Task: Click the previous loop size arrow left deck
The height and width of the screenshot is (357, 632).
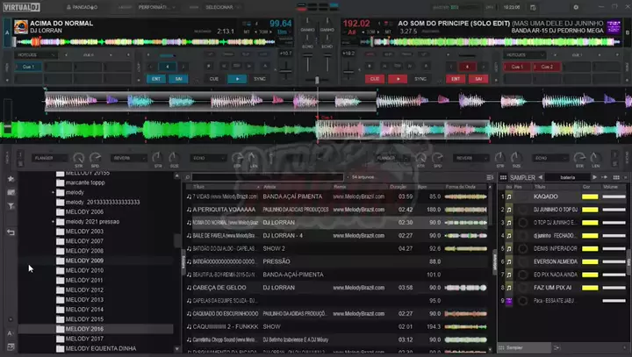Action: click(151, 67)
